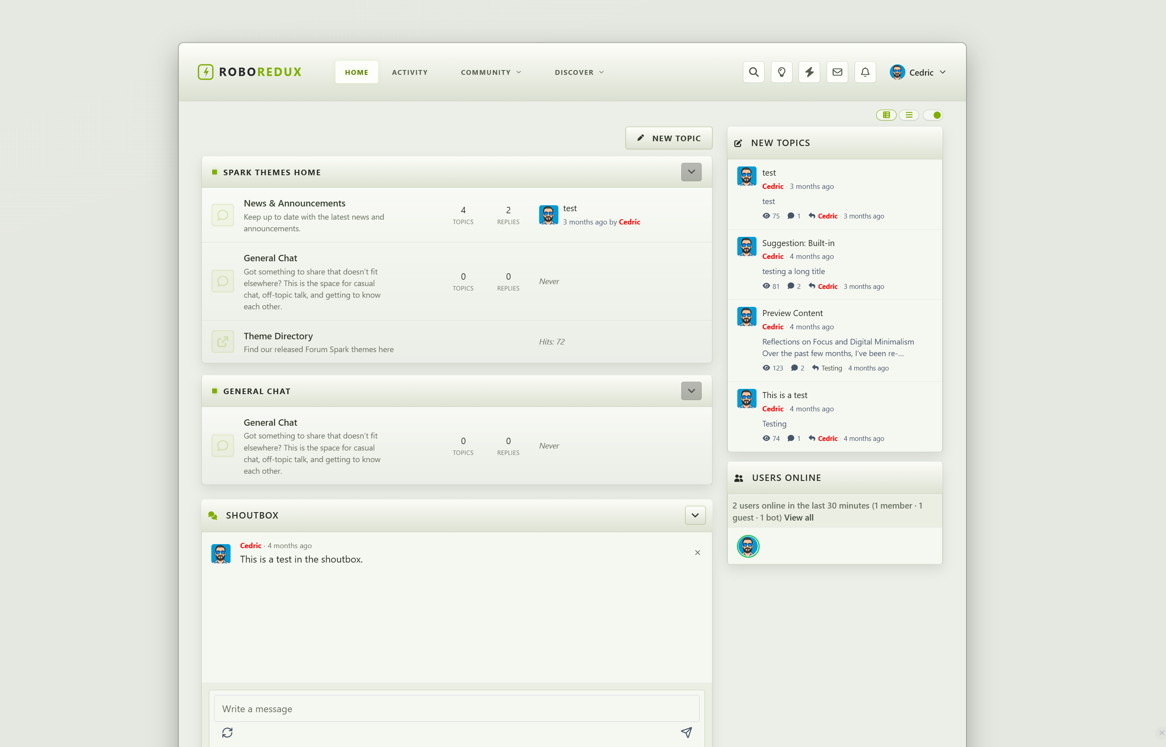Collapse the Spark Themes Home category

click(x=691, y=172)
